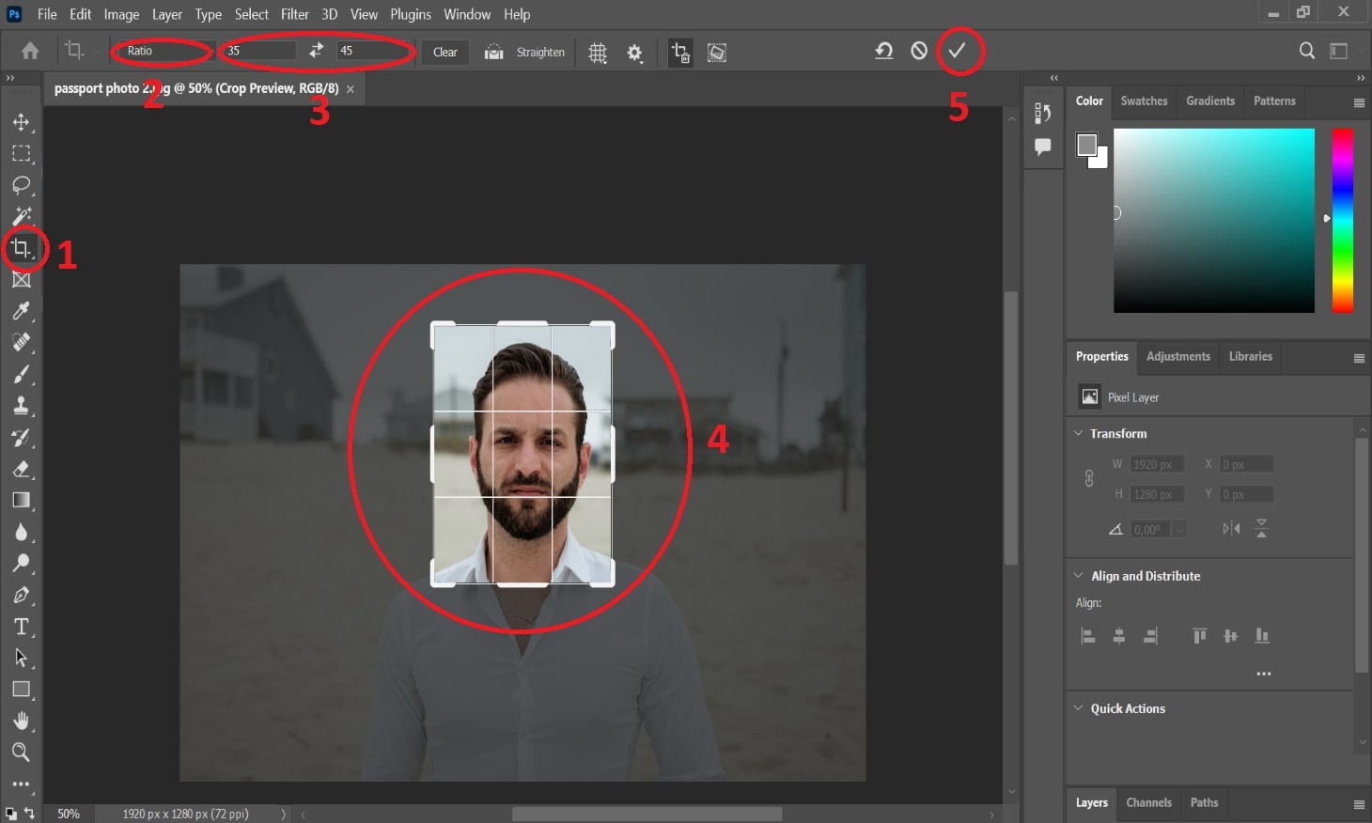The height and width of the screenshot is (823, 1372).
Task: Select the Type tool
Action: pyautogui.click(x=22, y=627)
